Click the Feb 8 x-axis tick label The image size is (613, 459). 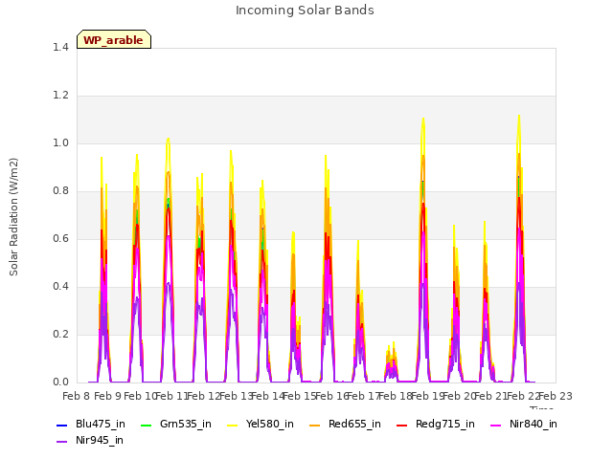(77, 396)
